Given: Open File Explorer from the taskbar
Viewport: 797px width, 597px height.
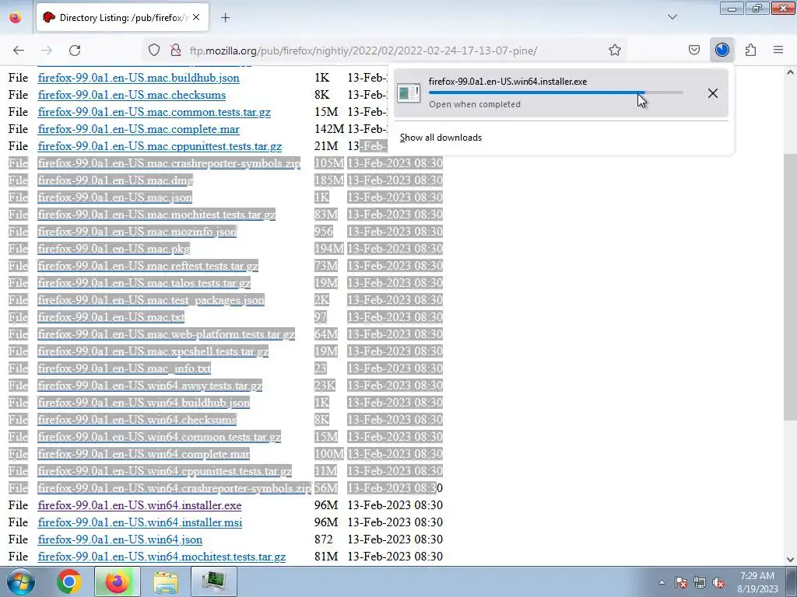Looking at the screenshot, I should [166, 581].
